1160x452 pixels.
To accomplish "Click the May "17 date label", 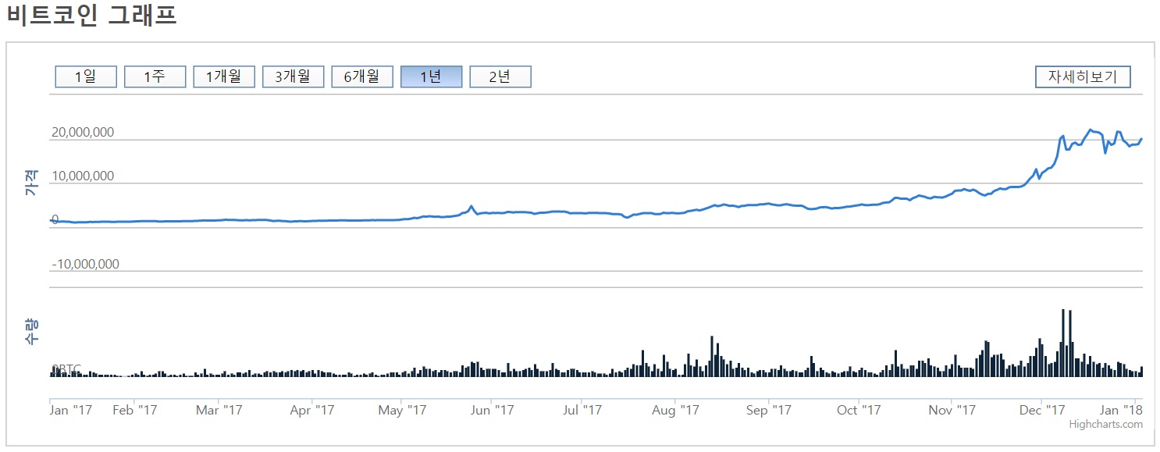I will (403, 409).
